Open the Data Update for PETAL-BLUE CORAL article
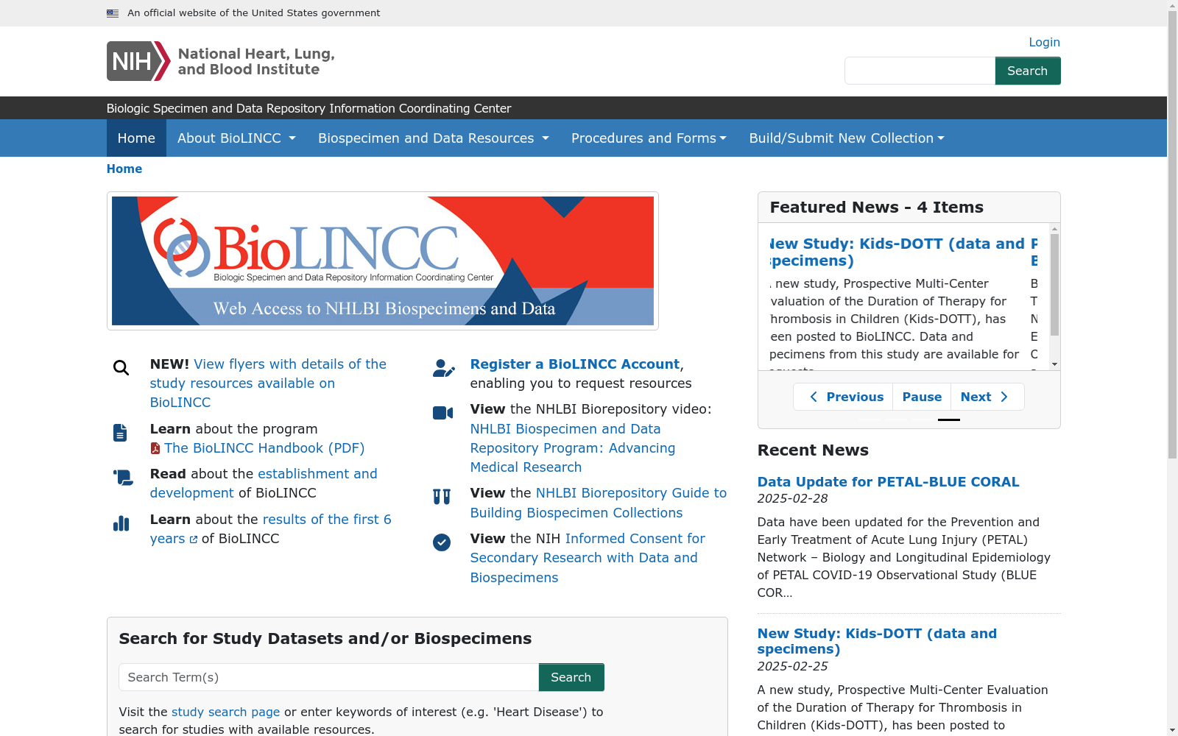 click(889, 482)
